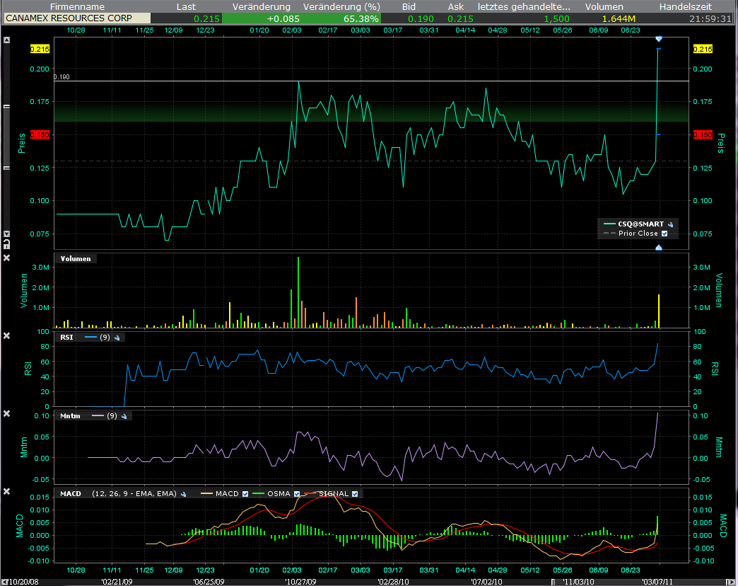Click the Veränderung (%) column header
The width and height of the screenshot is (738, 586).
[341, 6]
